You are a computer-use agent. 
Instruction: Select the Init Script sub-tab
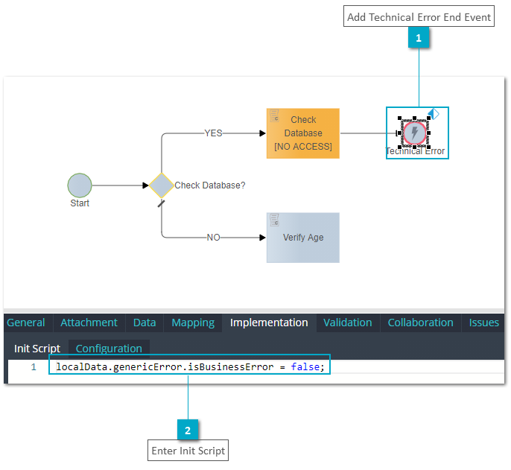click(x=37, y=349)
